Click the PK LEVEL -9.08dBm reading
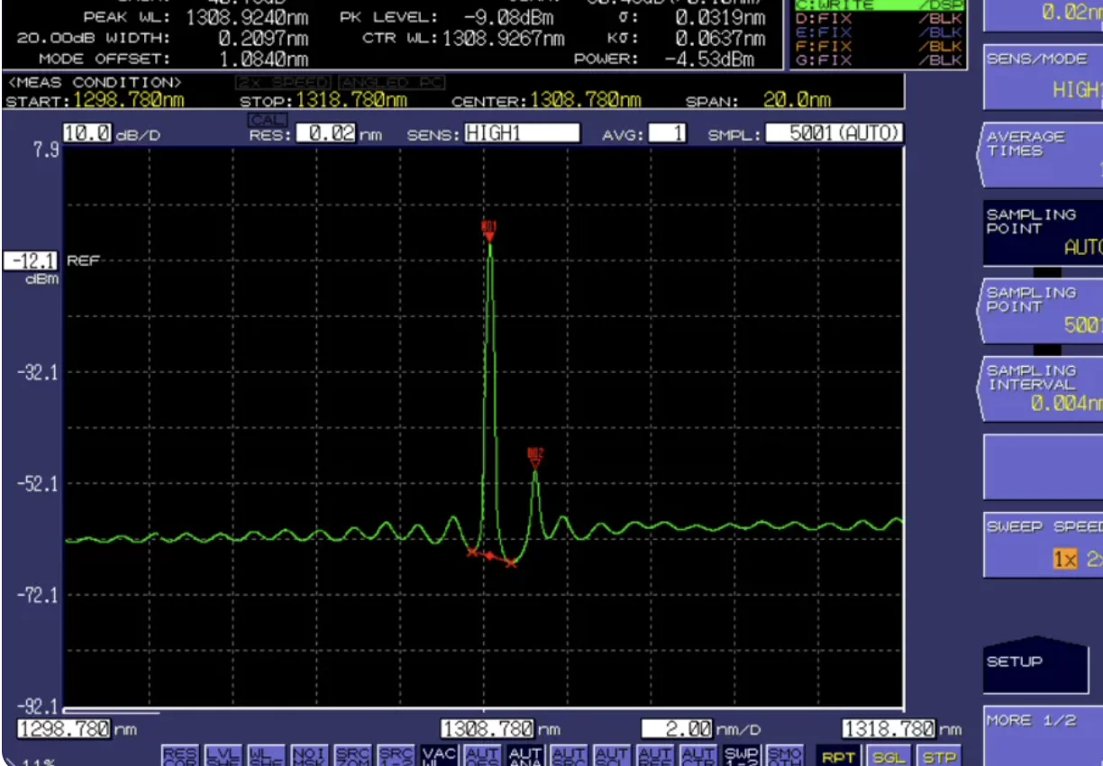 tap(509, 17)
